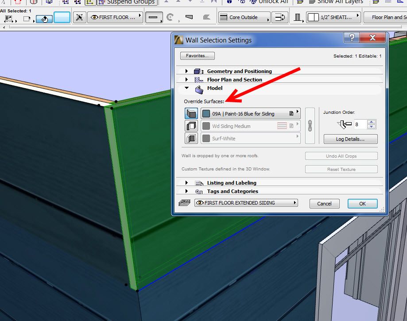Click the Geometry and Positioning panel icon

[x=199, y=71]
